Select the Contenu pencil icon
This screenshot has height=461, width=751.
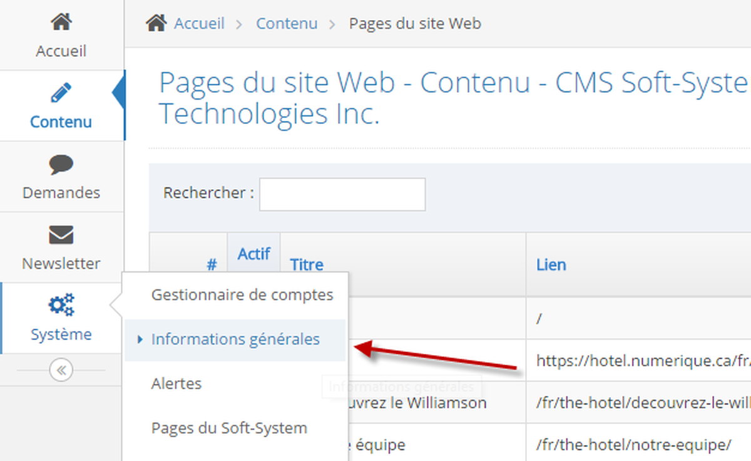(x=61, y=93)
